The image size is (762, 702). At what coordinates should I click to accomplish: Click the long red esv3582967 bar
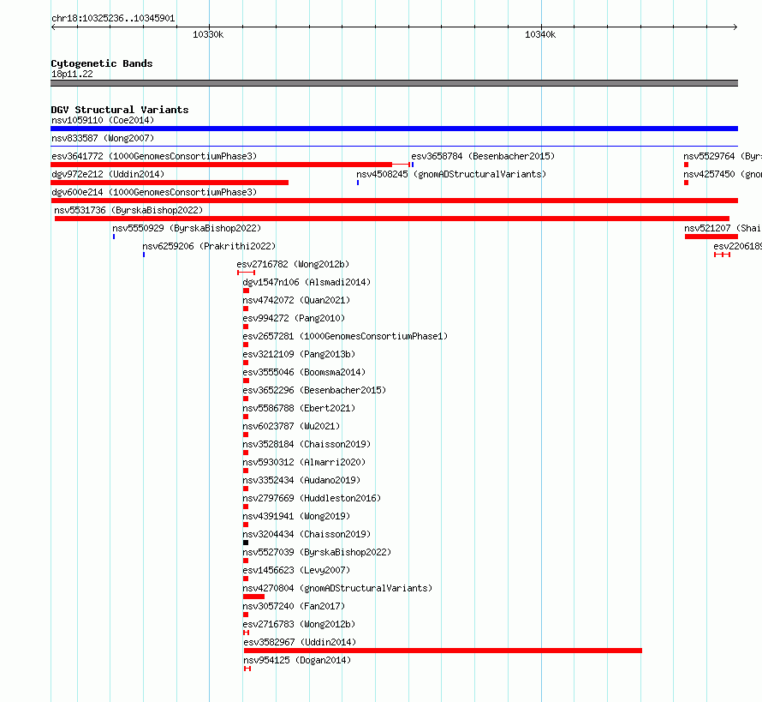[443, 651]
